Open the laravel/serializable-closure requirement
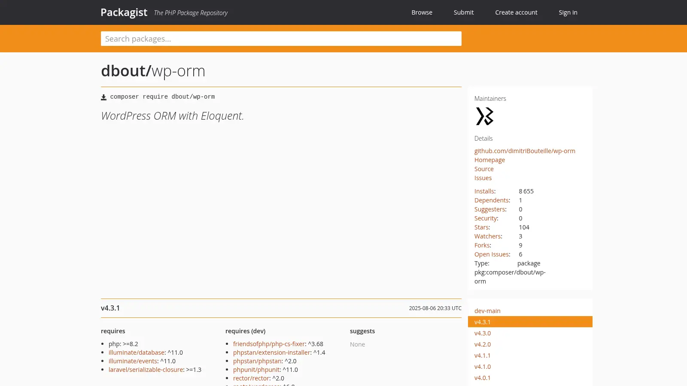The width and height of the screenshot is (687, 386). point(146,370)
